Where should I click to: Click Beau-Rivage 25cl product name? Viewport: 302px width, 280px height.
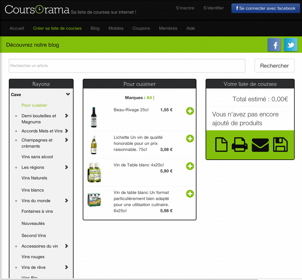point(131,110)
